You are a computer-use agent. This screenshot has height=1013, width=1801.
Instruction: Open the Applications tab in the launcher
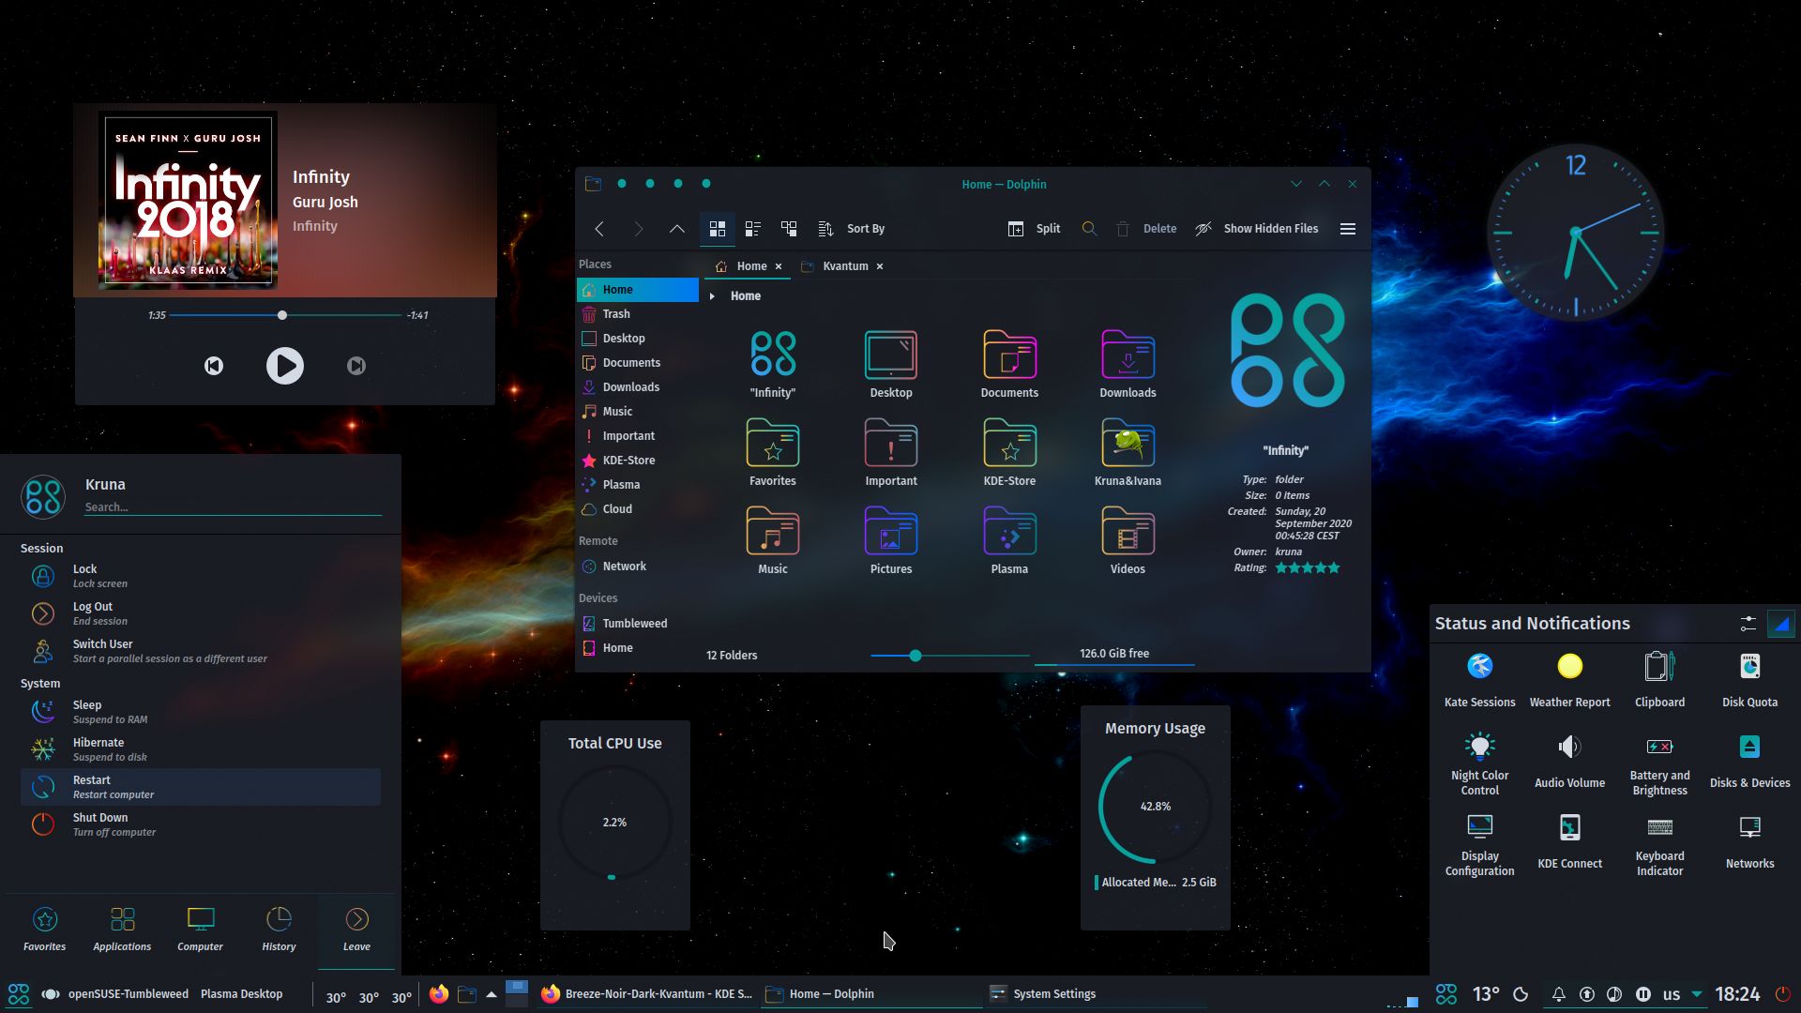pos(121,929)
